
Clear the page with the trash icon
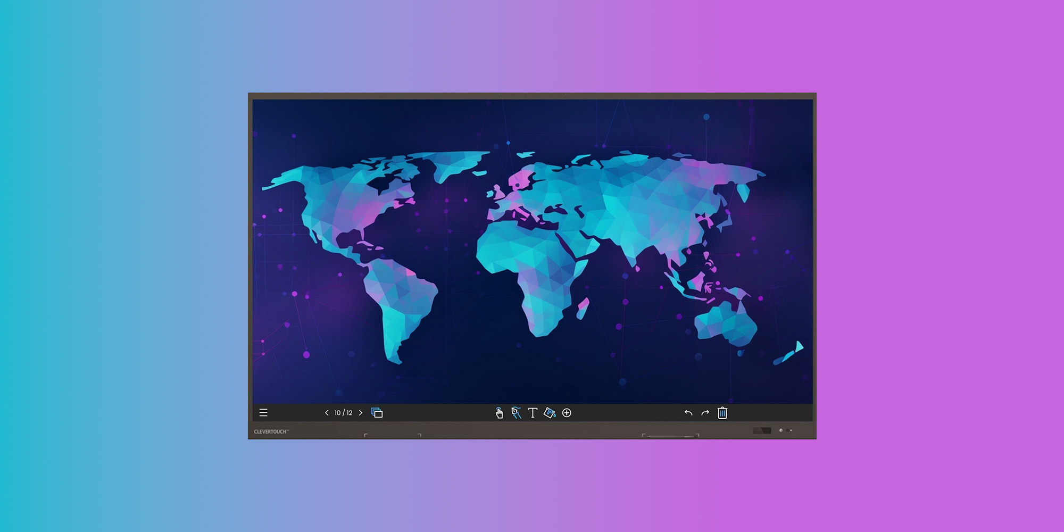pos(722,413)
